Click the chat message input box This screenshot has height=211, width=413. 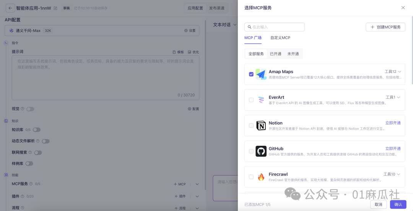point(226,188)
